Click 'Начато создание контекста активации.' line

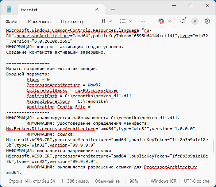pyautogui.click(x=52, y=69)
